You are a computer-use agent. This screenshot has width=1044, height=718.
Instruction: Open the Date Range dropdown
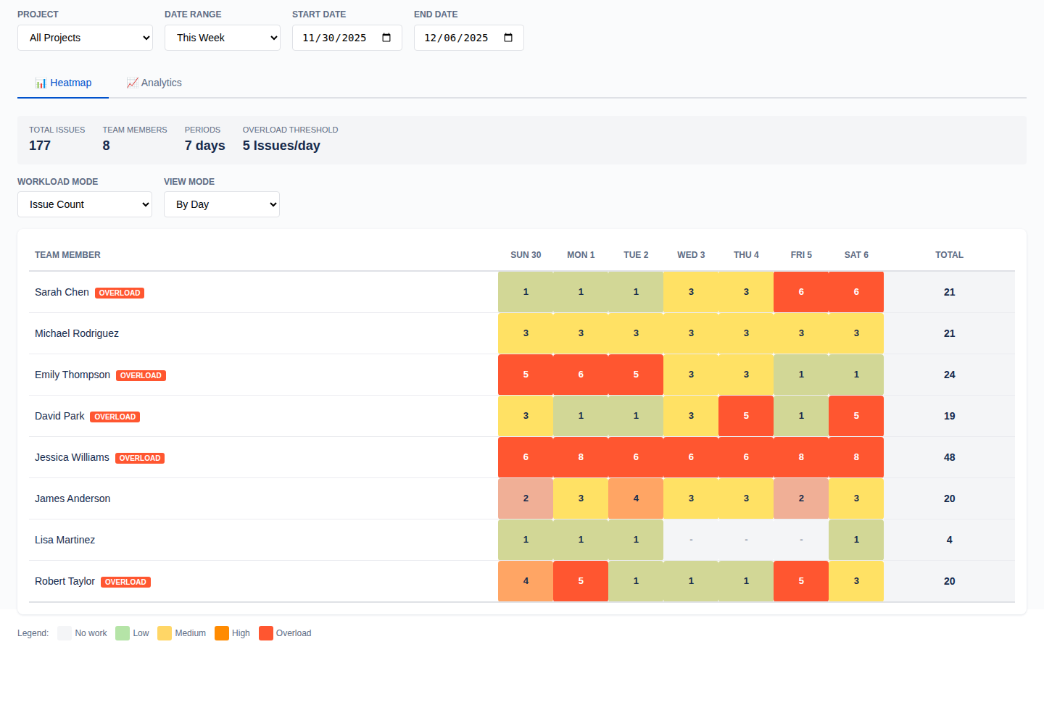(x=222, y=38)
